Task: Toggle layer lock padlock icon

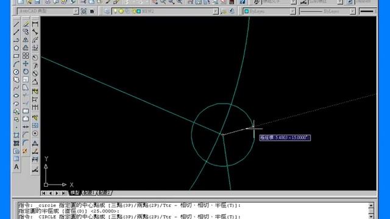Action: 134,11
